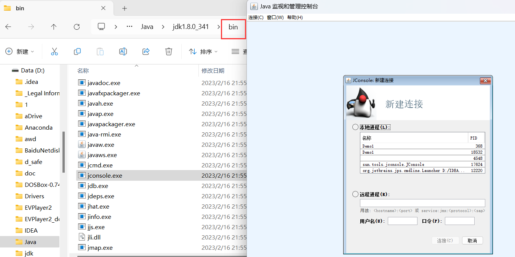Click the This PC monitor icon in address bar
Viewport: 515px width, 257px height.
point(101,27)
